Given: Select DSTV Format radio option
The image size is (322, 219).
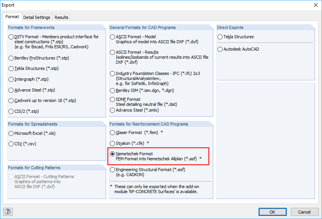Looking at the screenshot, I should coord(11,37).
